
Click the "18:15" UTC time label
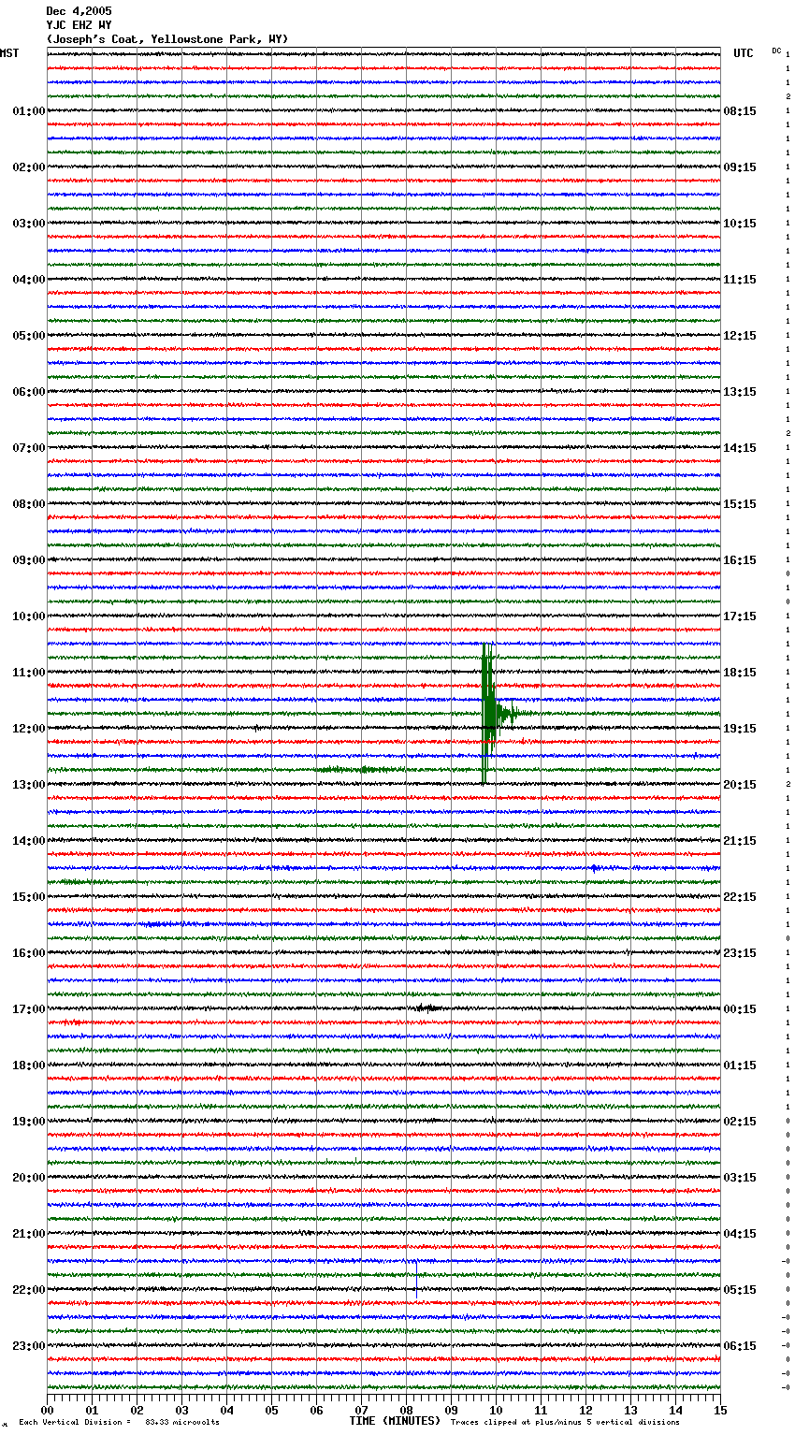point(740,673)
